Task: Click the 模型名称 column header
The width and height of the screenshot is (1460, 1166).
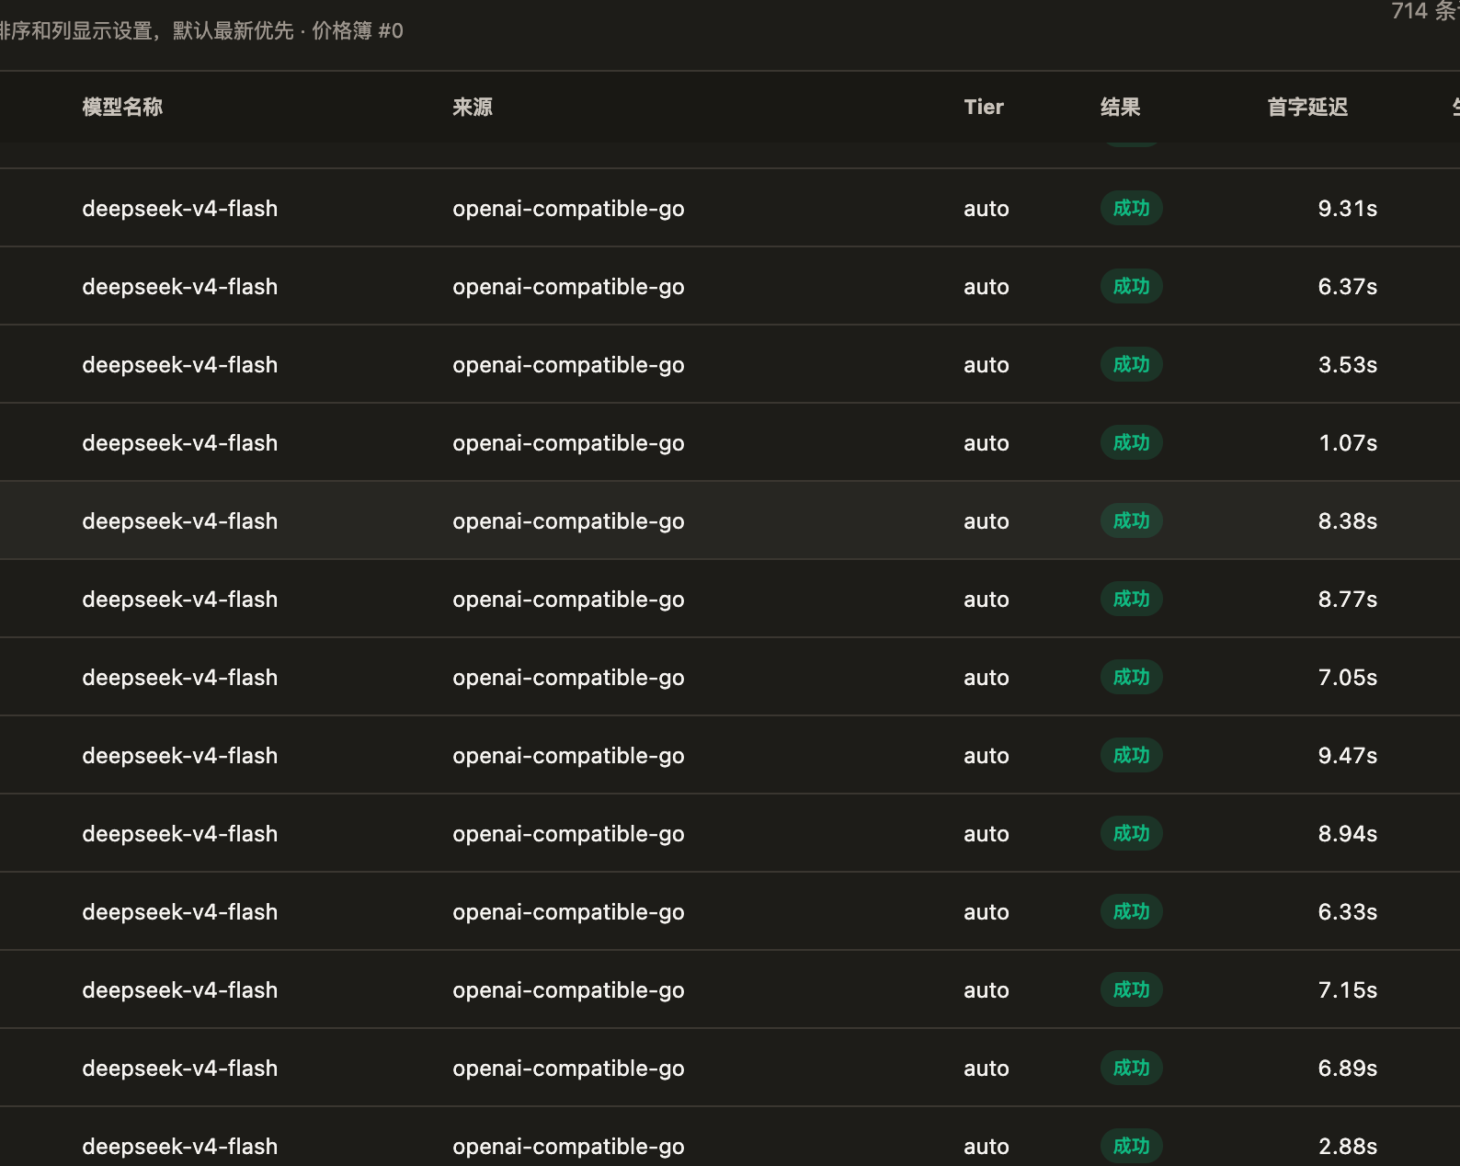Action: click(122, 107)
